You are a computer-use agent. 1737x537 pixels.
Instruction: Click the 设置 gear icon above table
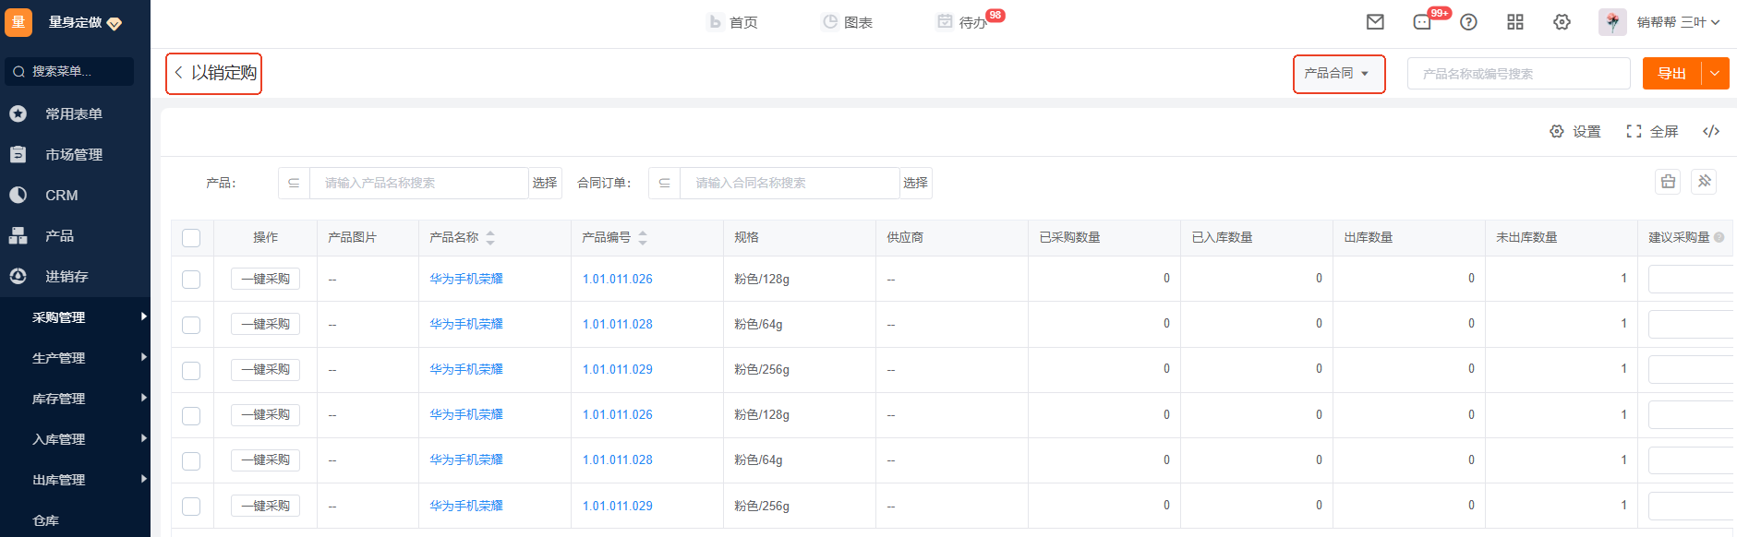(x=1557, y=131)
